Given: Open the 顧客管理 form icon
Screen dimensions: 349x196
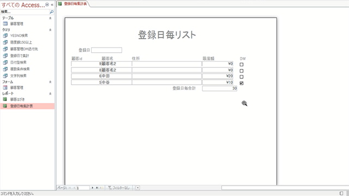Looking at the screenshot, I should (x=5, y=88).
